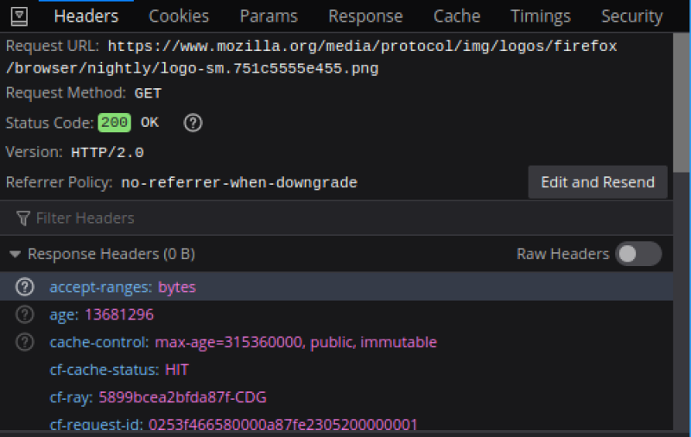Open the Params tab
Screen dimensions: 691x437
269,16
